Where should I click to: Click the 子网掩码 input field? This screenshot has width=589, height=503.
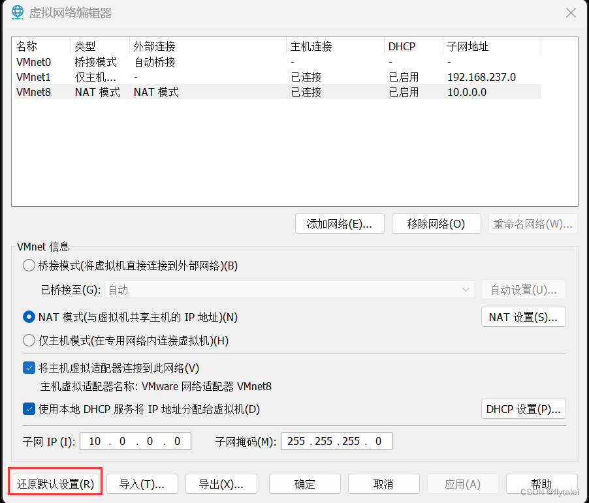(336, 441)
